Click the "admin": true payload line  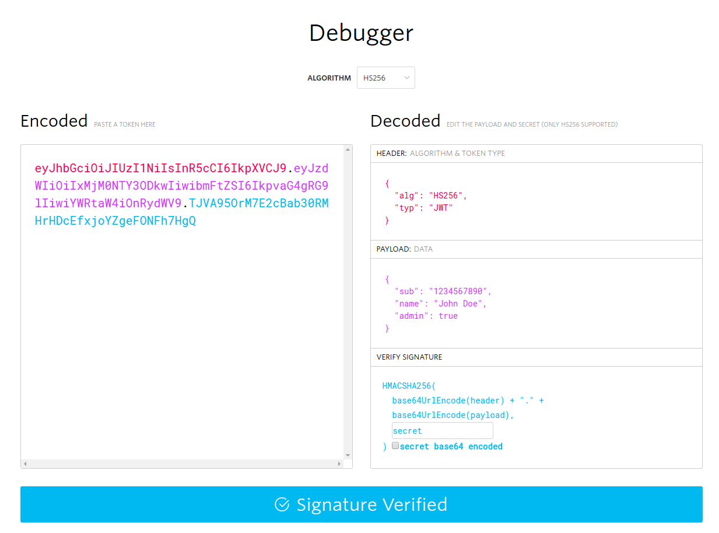point(426,316)
